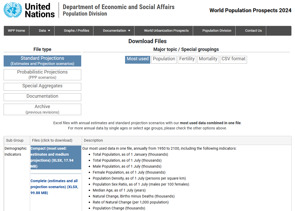Expand the Data menu dropdown arrow
Image resolution: width=295 pixels, height=211 pixels.
click(x=49, y=31)
